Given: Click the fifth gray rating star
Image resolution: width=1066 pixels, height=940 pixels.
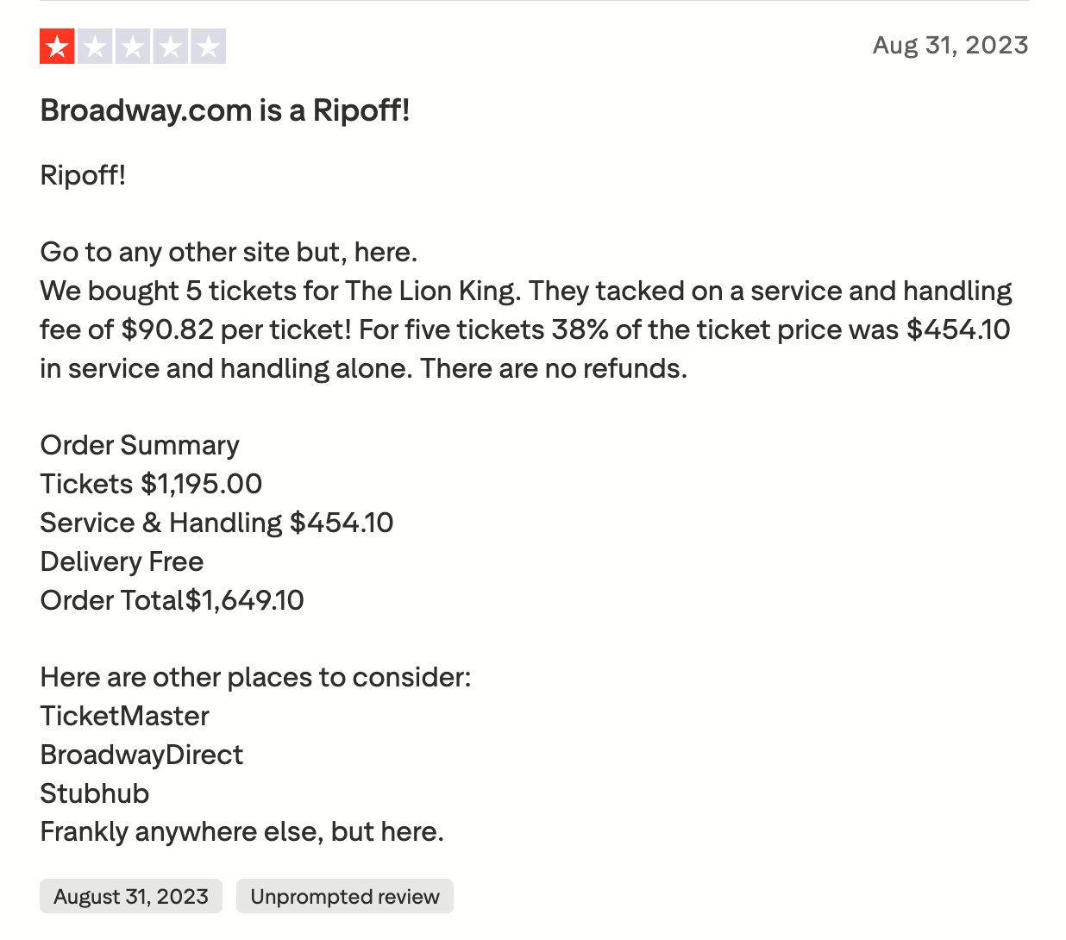Looking at the screenshot, I should pyautogui.click(x=209, y=47).
